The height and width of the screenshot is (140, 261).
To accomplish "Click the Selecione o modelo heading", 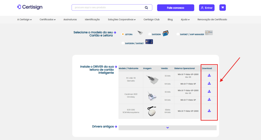I will [93, 34].
